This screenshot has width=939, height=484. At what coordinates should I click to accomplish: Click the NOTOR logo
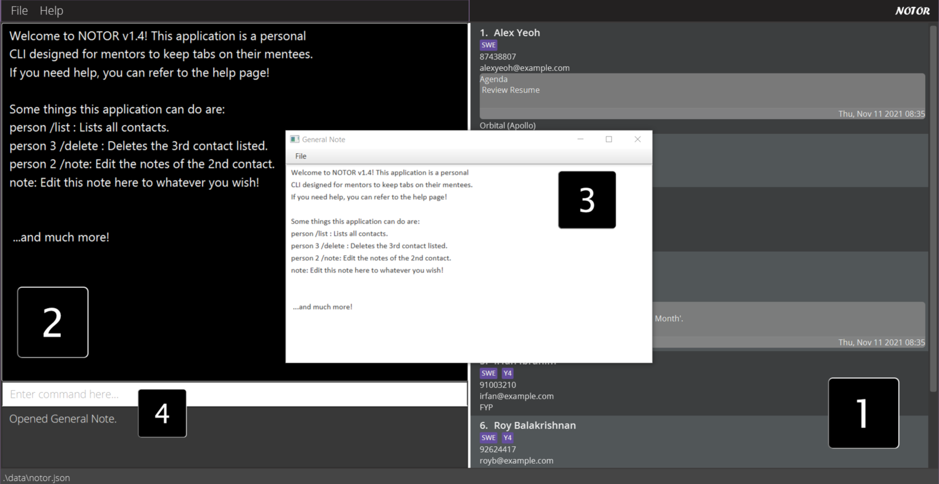912,11
